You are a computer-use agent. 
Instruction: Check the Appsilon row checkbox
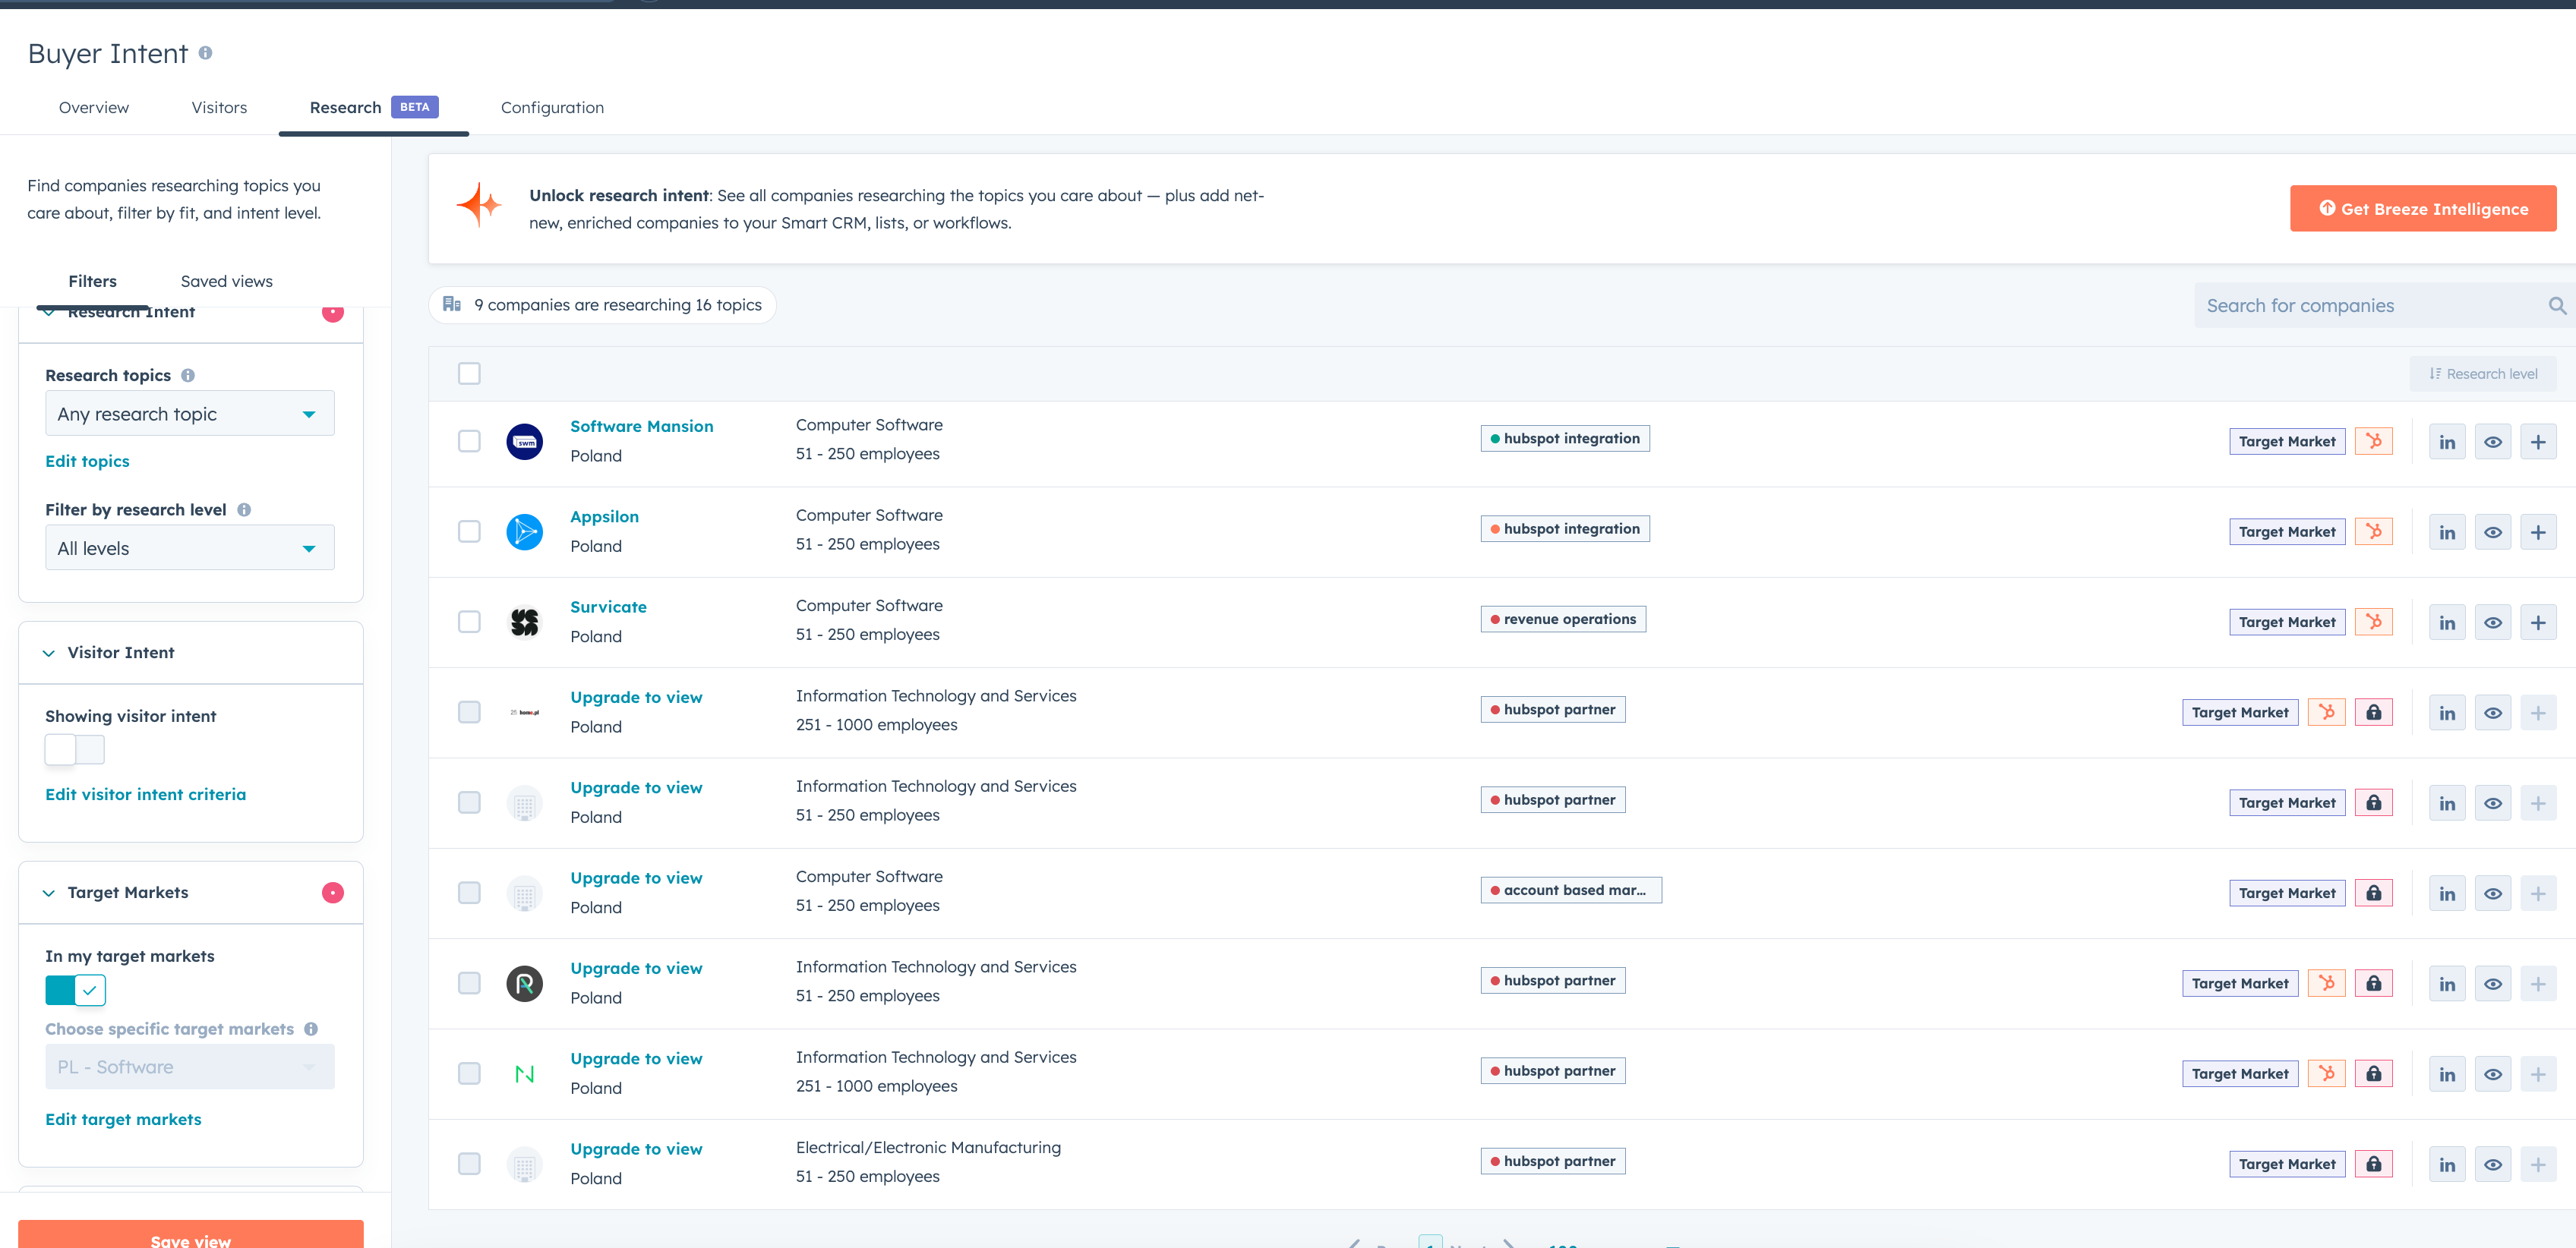469,531
